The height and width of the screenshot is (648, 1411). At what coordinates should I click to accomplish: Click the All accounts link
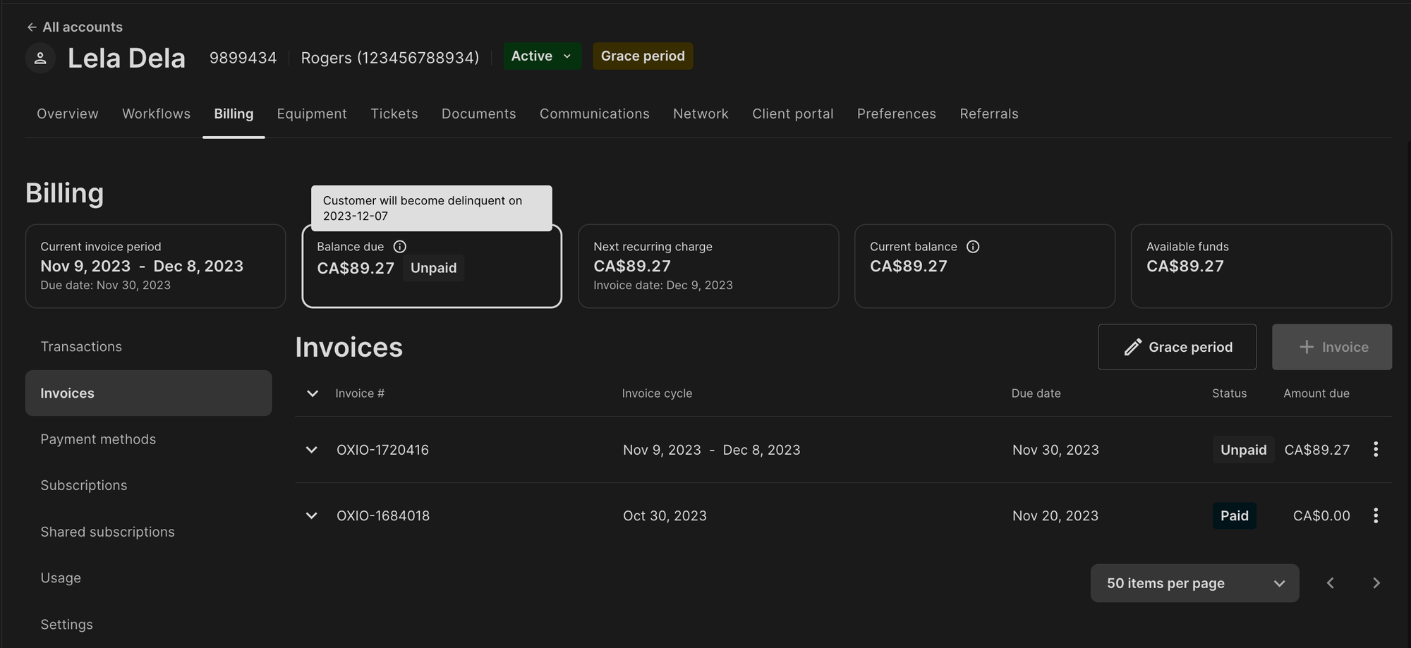pos(83,27)
